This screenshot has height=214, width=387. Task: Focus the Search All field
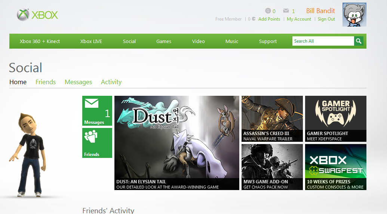(x=323, y=41)
